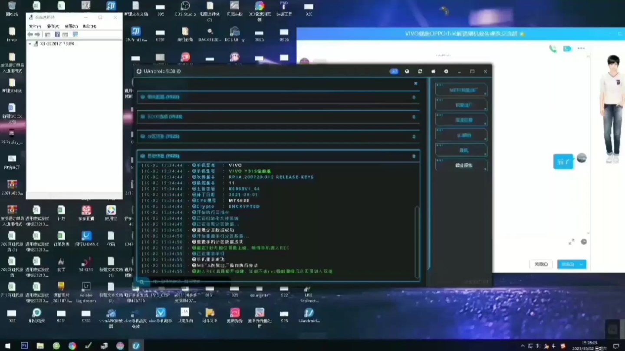Viewport: 625px width, 351px height.
Task: Open the 文件(F) menu in Device Manager
Action: click(35, 26)
